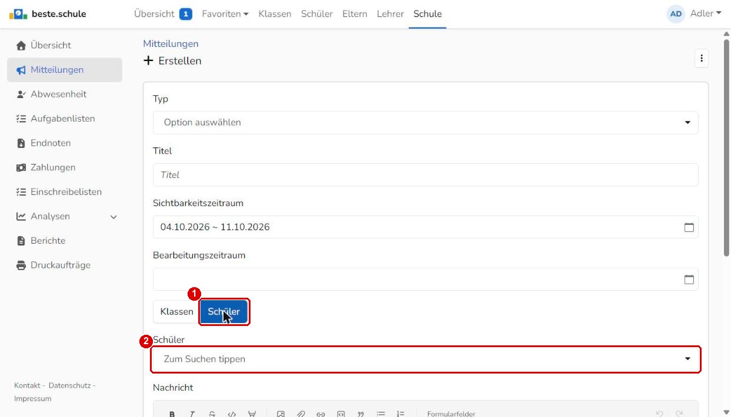
Task: Open Druckaufträge in the sidebar
Action: coord(65,265)
